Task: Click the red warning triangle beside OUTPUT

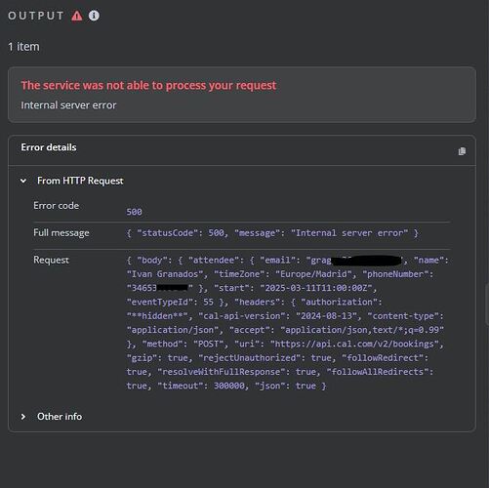Action: click(x=77, y=16)
